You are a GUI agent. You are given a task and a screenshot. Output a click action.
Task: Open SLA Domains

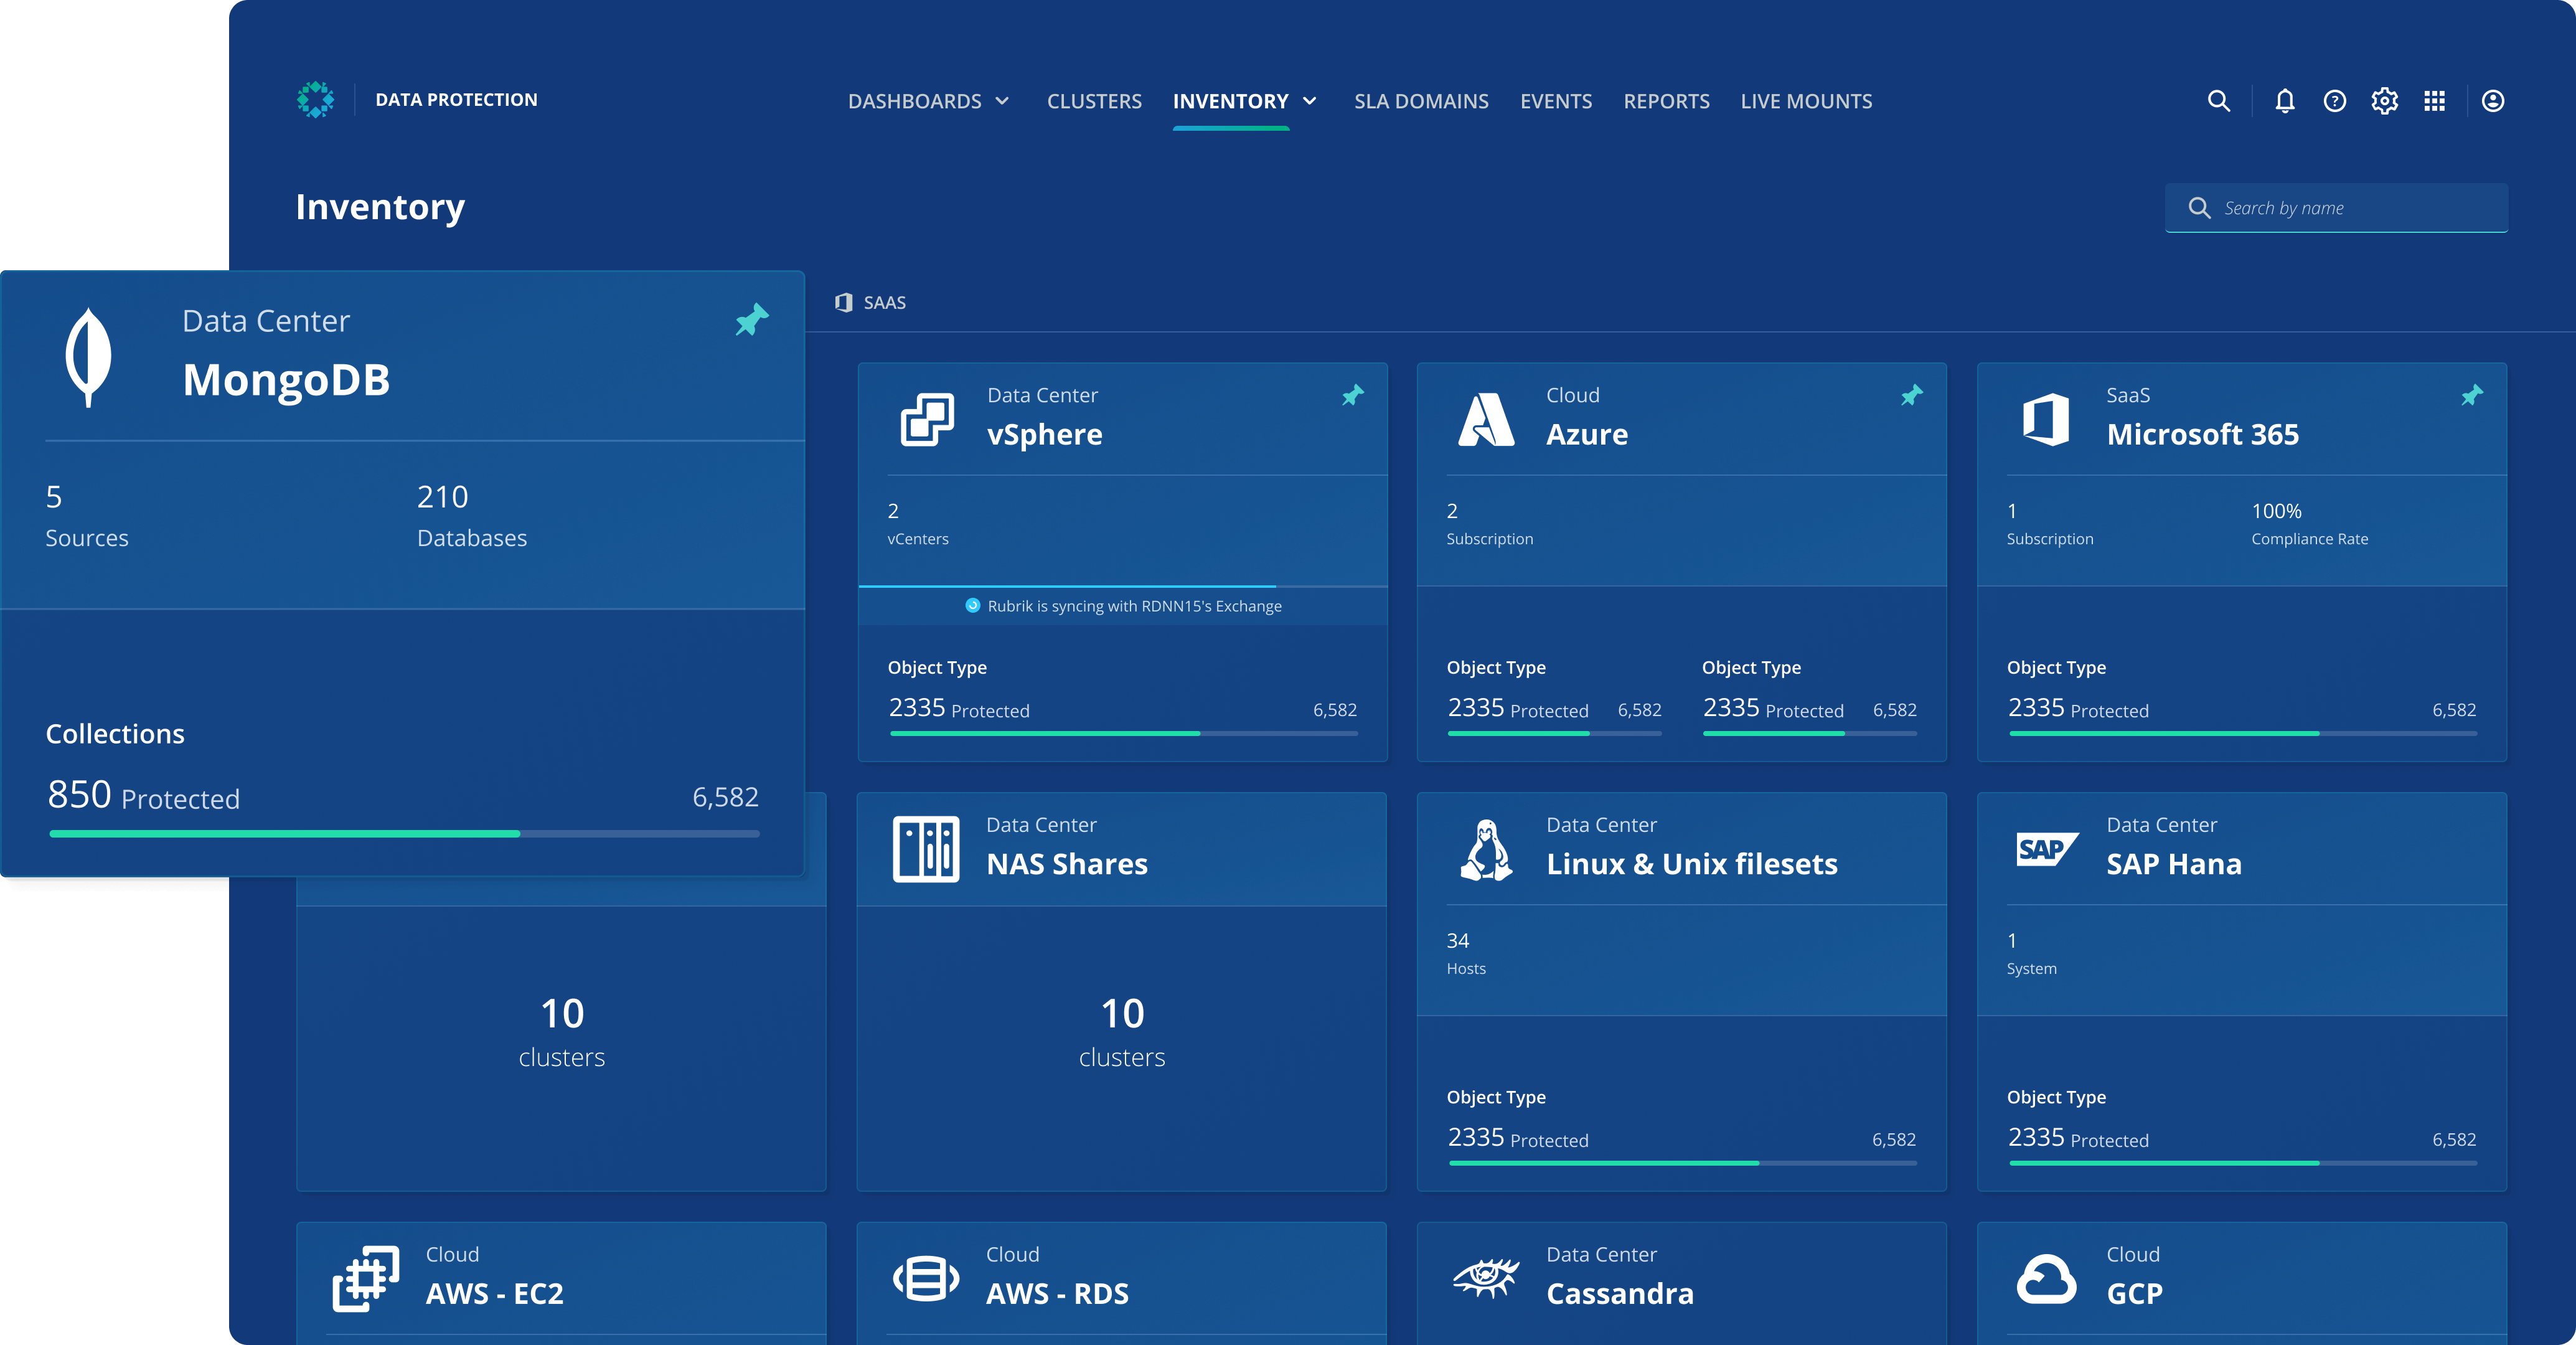coord(1421,101)
